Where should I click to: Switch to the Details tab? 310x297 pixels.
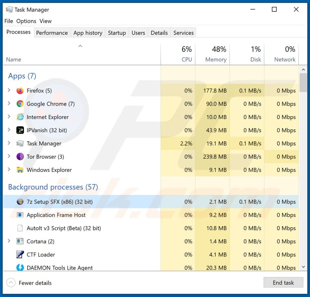(x=159, y=33)
